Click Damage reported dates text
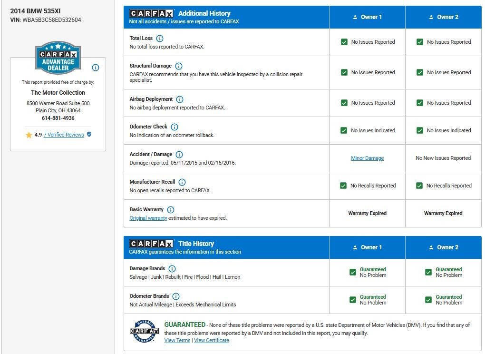The height and width of the screenshot is (354, 485). pyautogui.click(x=183, y=163)
